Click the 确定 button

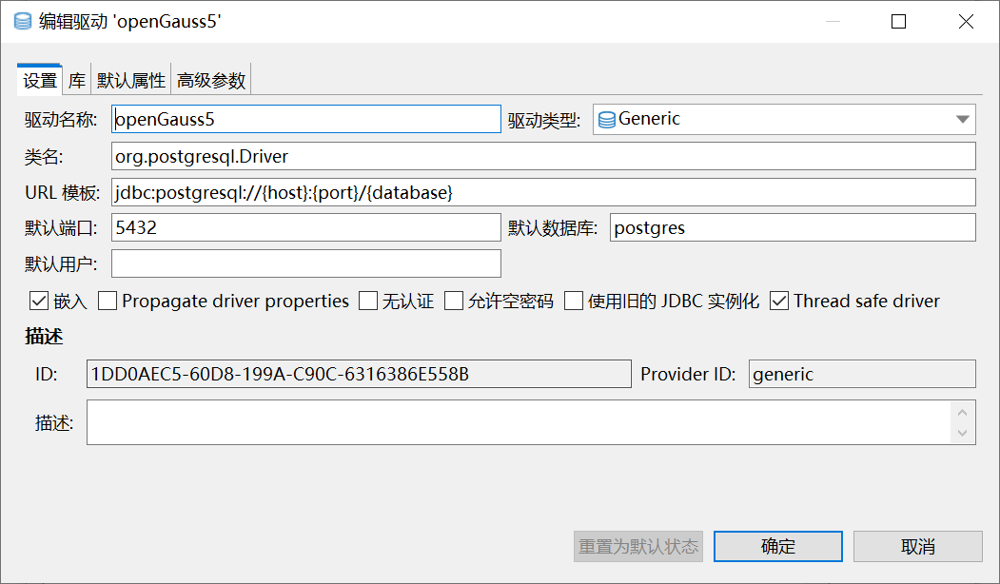(x=778, y=546)
